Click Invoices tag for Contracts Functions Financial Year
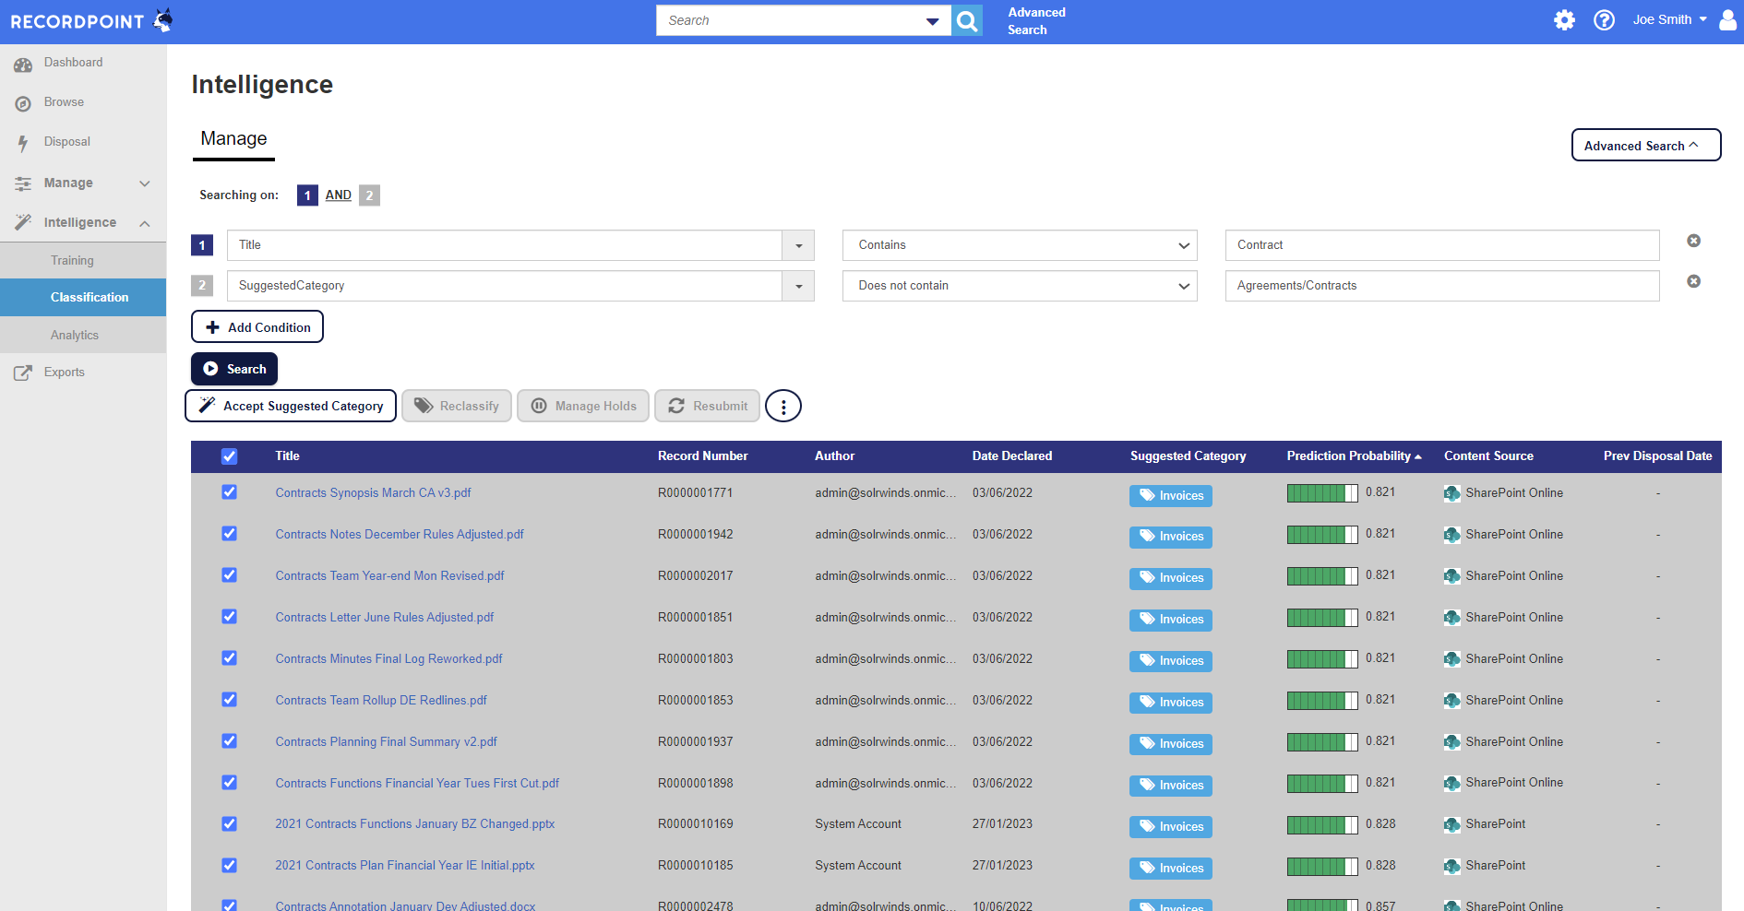The image size is (1744, 911). pos(1171,785)
